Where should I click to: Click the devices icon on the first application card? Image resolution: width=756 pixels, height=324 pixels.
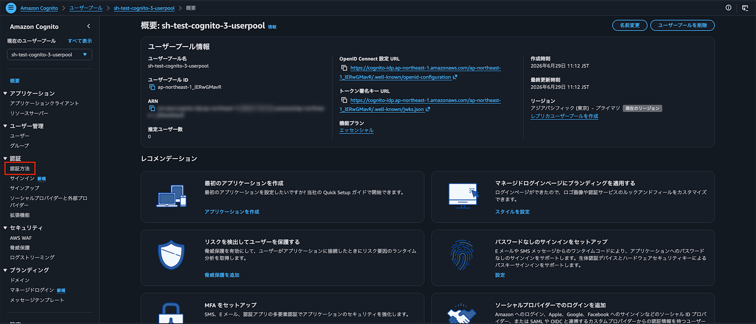pyautogui.click(x=171, y=196)
